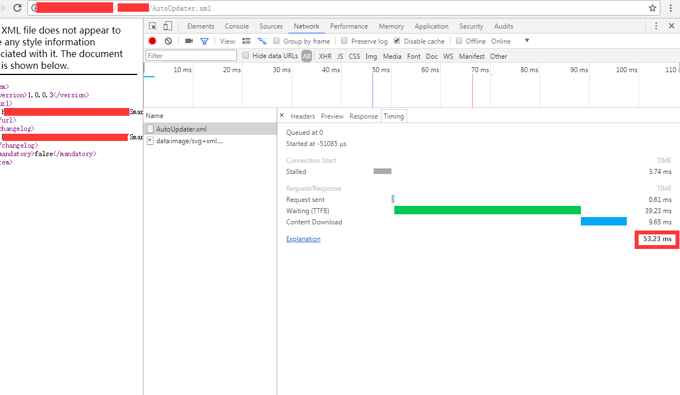Image resolution: width=680 pixels, height=395 pixels.
Task: Switch to the Console tab
Action: pyautogui.click(x=237, y=26)
